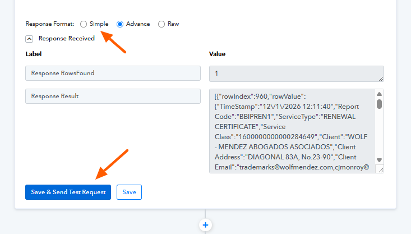Click the Response Format label text

[49, 24]
